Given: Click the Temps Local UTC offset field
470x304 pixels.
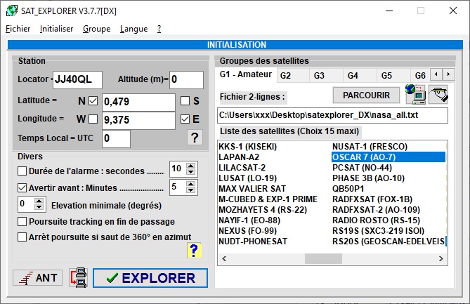Looking at the screenshot, I should click(x=116, y=139).
